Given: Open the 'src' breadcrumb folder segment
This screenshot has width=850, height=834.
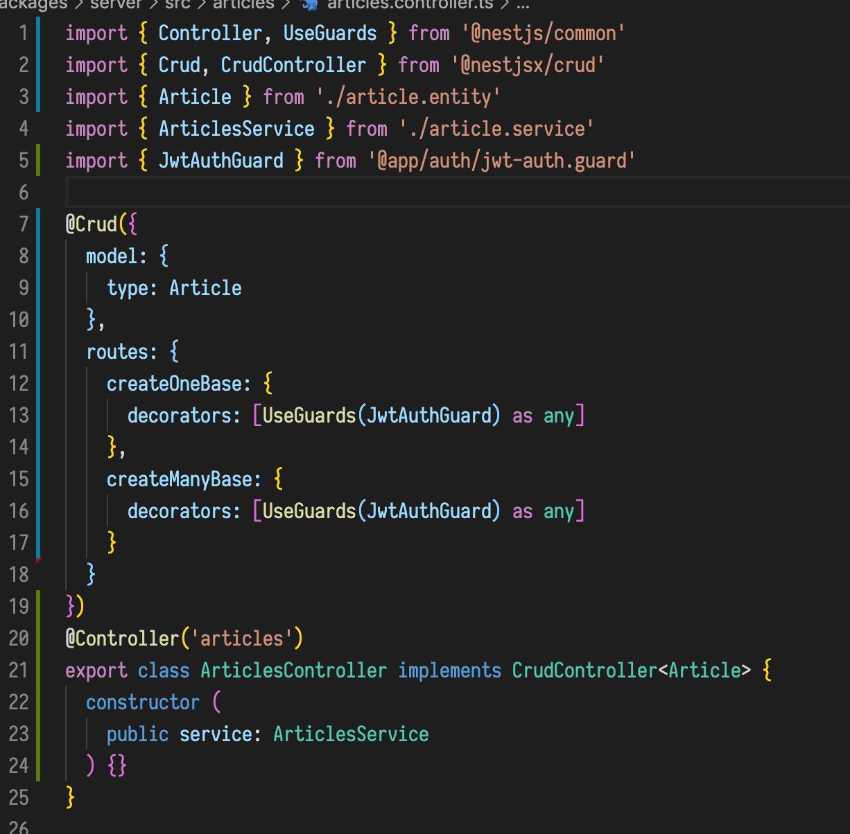Looking at the screenshot, I should point(177,4).
